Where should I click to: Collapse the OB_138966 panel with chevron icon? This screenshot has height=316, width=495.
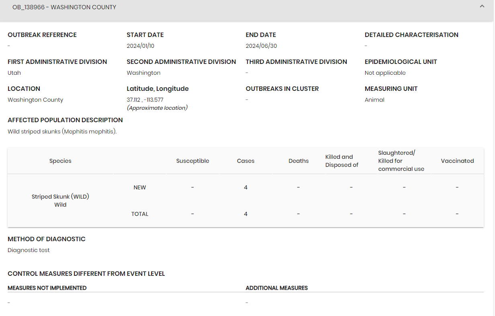[482, 6]
